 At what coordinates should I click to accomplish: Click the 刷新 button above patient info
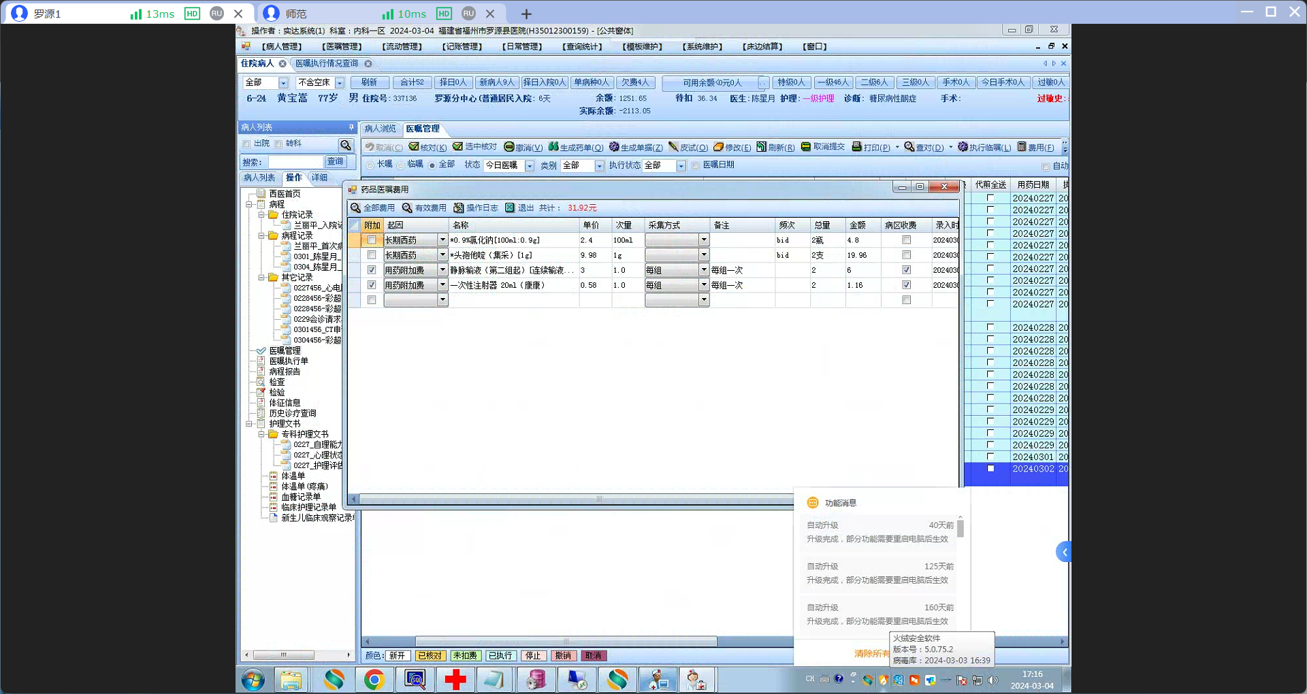click(x=370, y=82)
